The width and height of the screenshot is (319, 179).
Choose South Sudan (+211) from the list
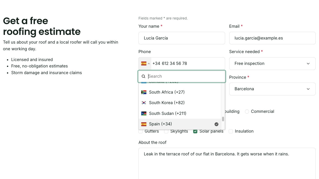click(180, 113)
